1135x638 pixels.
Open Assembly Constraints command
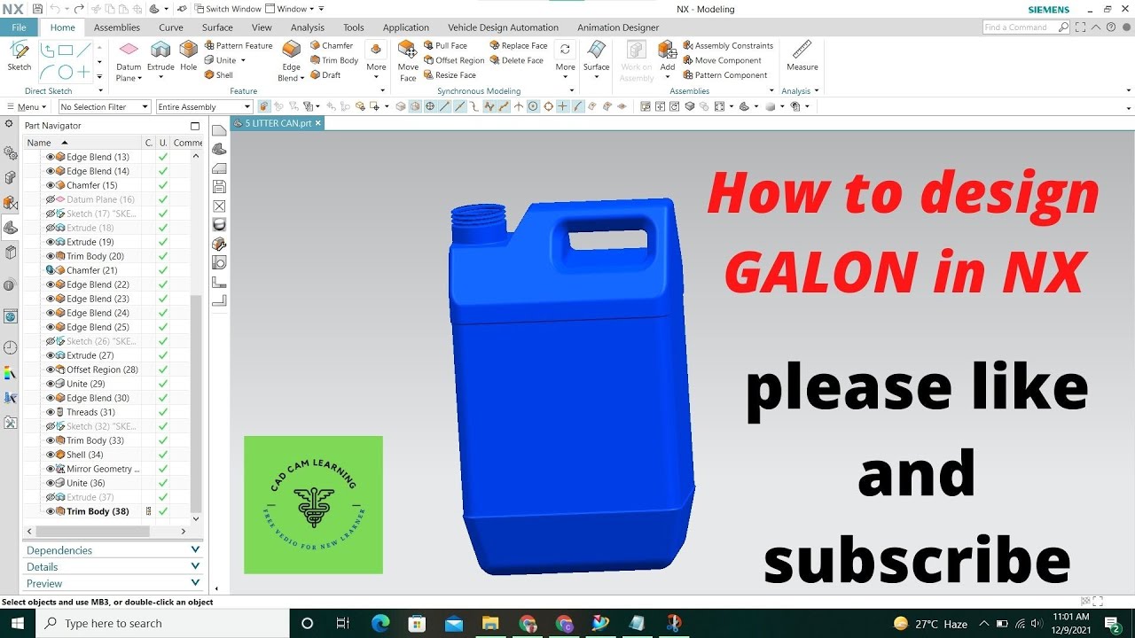[x=728, y=45]
